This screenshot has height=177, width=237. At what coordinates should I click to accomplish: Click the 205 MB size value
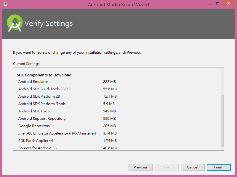pos(109,126)
